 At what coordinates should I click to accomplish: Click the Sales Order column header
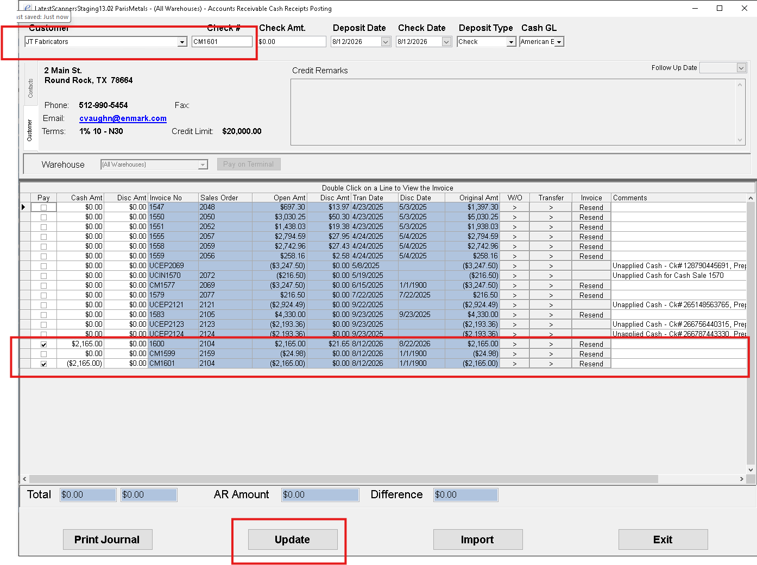pyautogui.click(x=225, y=198)
